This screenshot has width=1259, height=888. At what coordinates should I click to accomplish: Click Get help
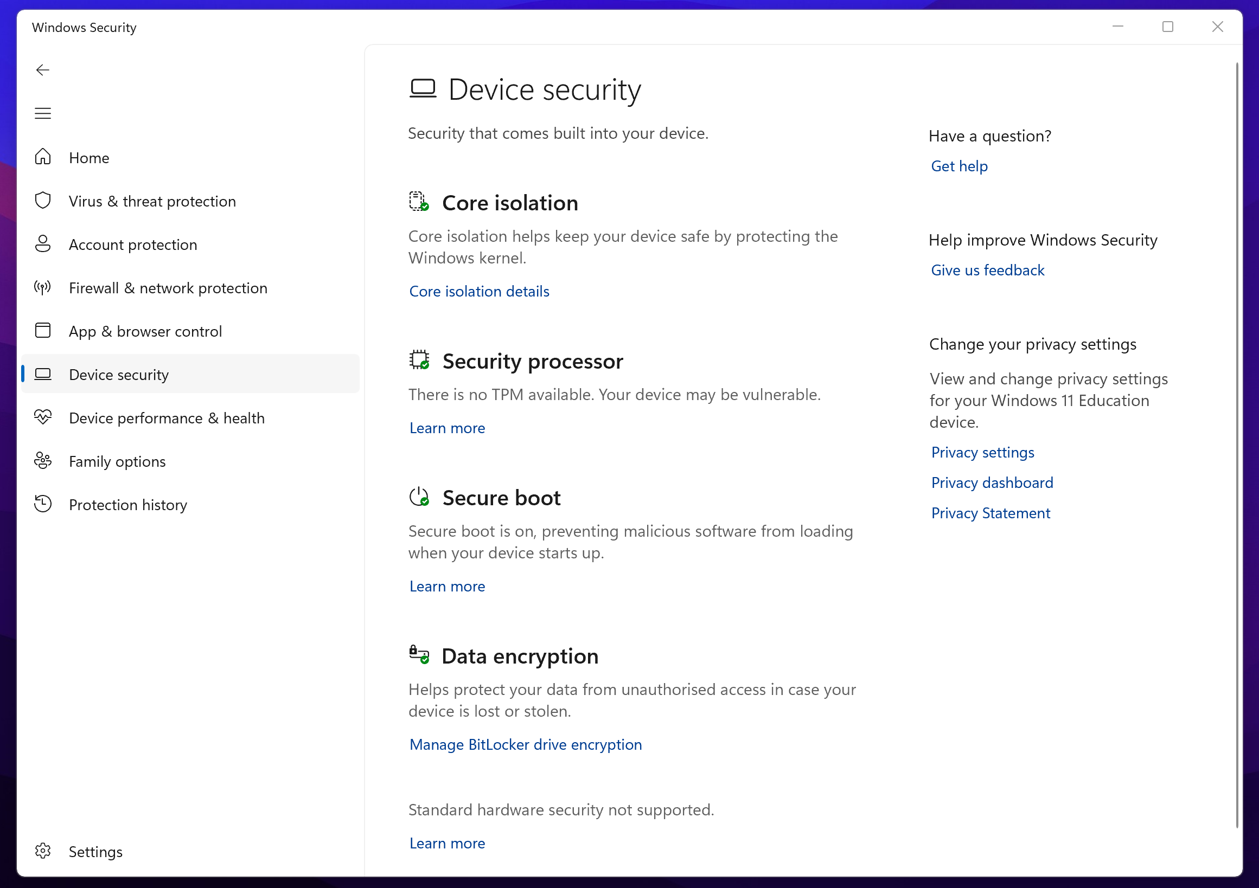[x=959, y=166]
